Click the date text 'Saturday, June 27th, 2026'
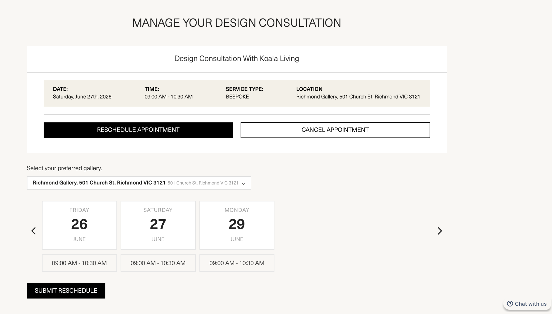This screenshot has width=552, height=314. tap(82, 97)
